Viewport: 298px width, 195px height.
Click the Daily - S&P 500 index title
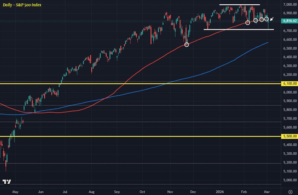[22, 5]
